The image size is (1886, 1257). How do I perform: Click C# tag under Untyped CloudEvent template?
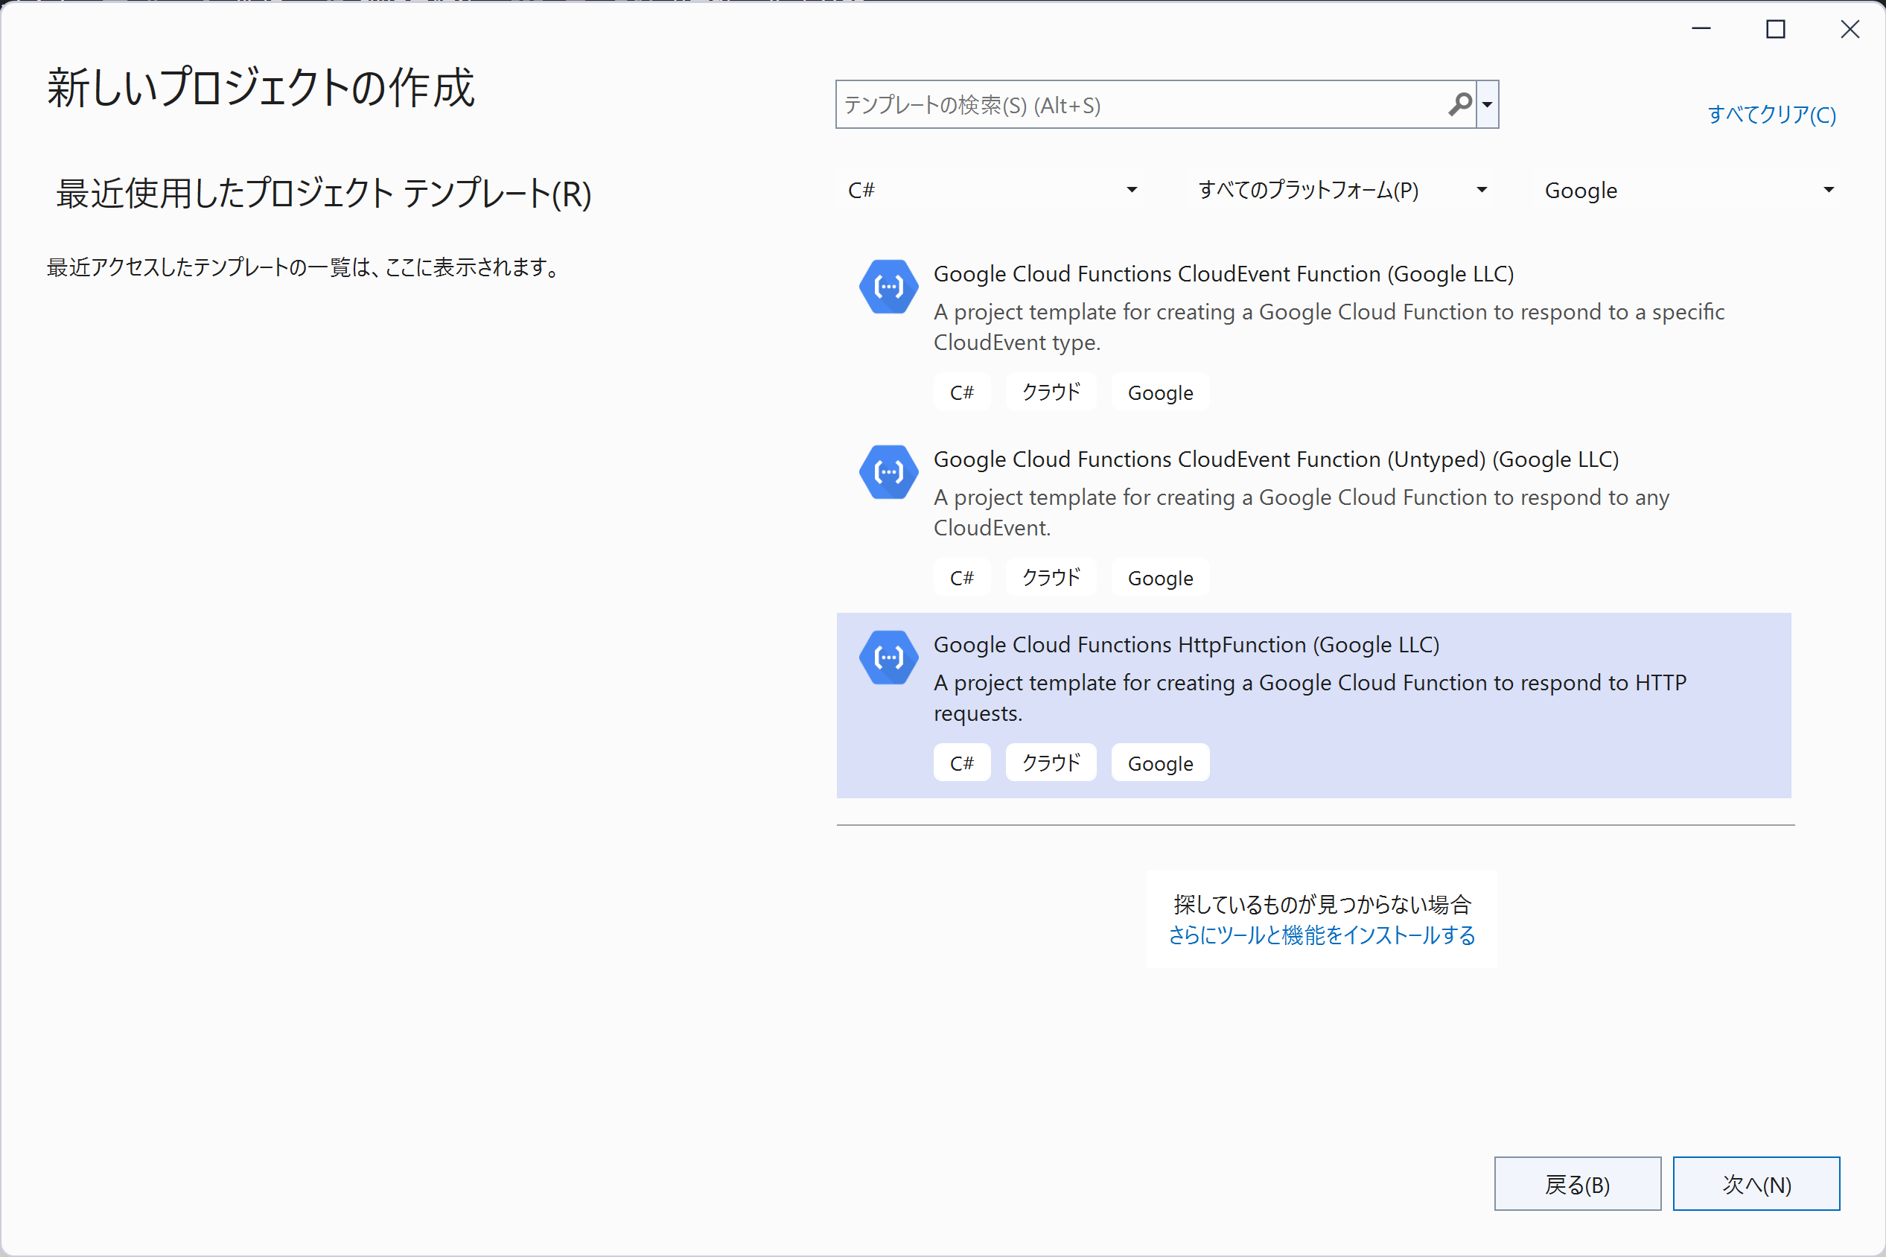tap(962, 577)
